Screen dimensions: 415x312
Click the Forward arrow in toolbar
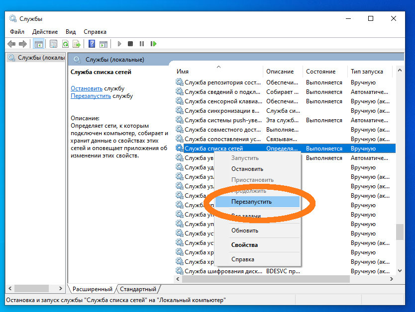pyautogui.click(x=22, y=44)
